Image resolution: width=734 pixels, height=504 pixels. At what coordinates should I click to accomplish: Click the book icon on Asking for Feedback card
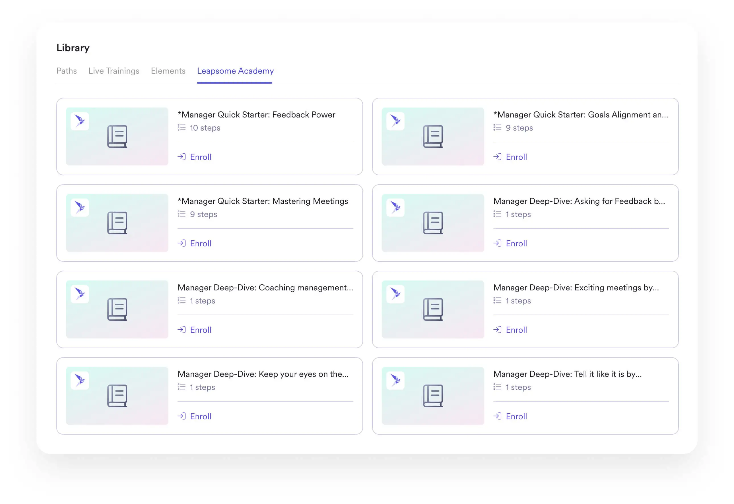tap(433, 223)
